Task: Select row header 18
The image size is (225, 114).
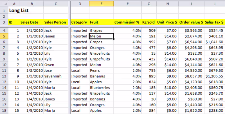Action: [x=4, y=110]
